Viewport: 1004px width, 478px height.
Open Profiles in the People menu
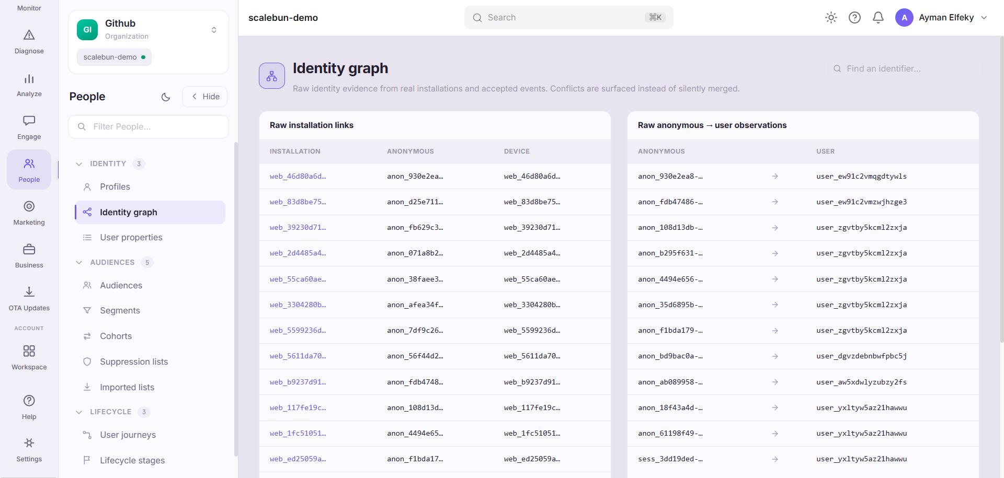[x=150, y=187]
